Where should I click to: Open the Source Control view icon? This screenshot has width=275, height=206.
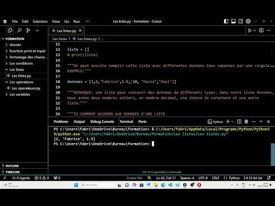[28, 30]
